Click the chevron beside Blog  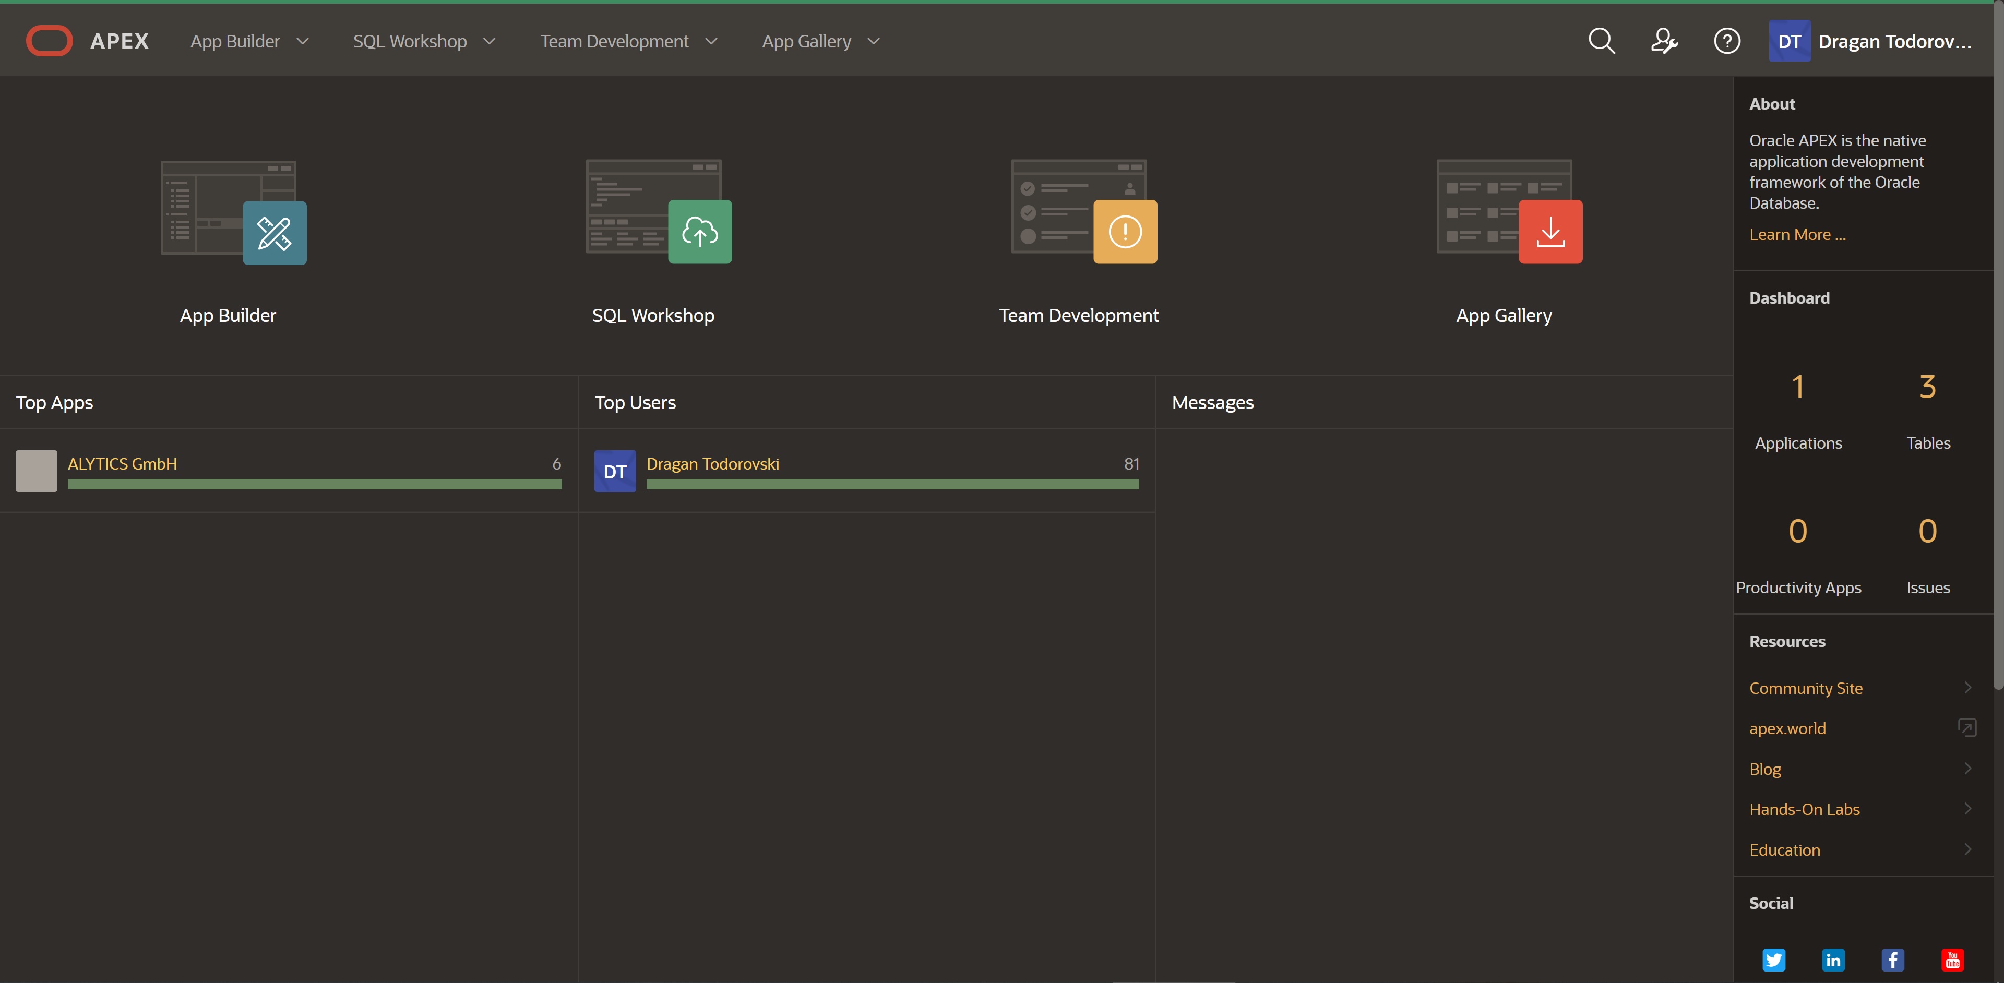click(1967, 769)
